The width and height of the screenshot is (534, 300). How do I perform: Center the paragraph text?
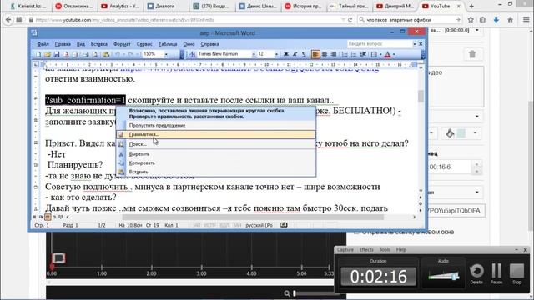[325, 54]
